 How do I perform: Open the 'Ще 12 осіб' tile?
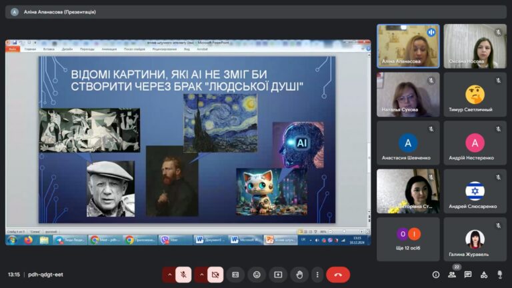tap(408, 239)
